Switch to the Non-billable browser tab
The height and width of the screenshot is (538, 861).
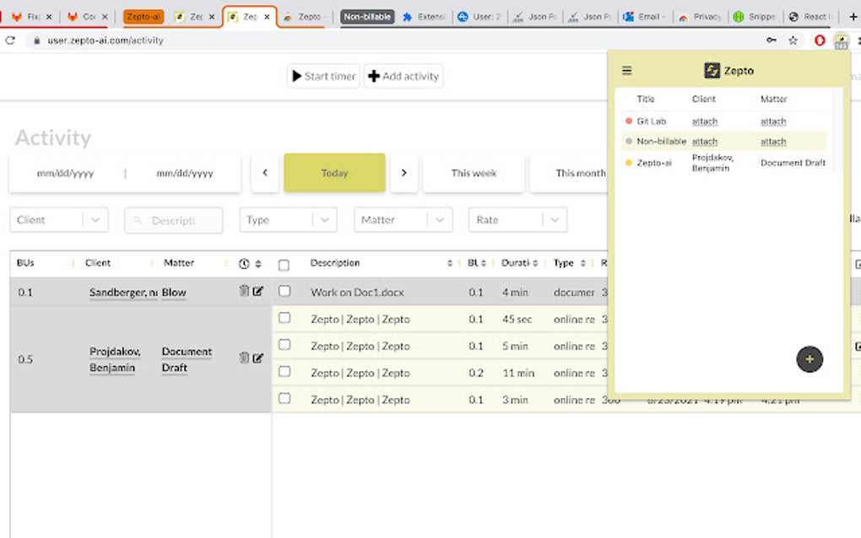click(366, 16)
